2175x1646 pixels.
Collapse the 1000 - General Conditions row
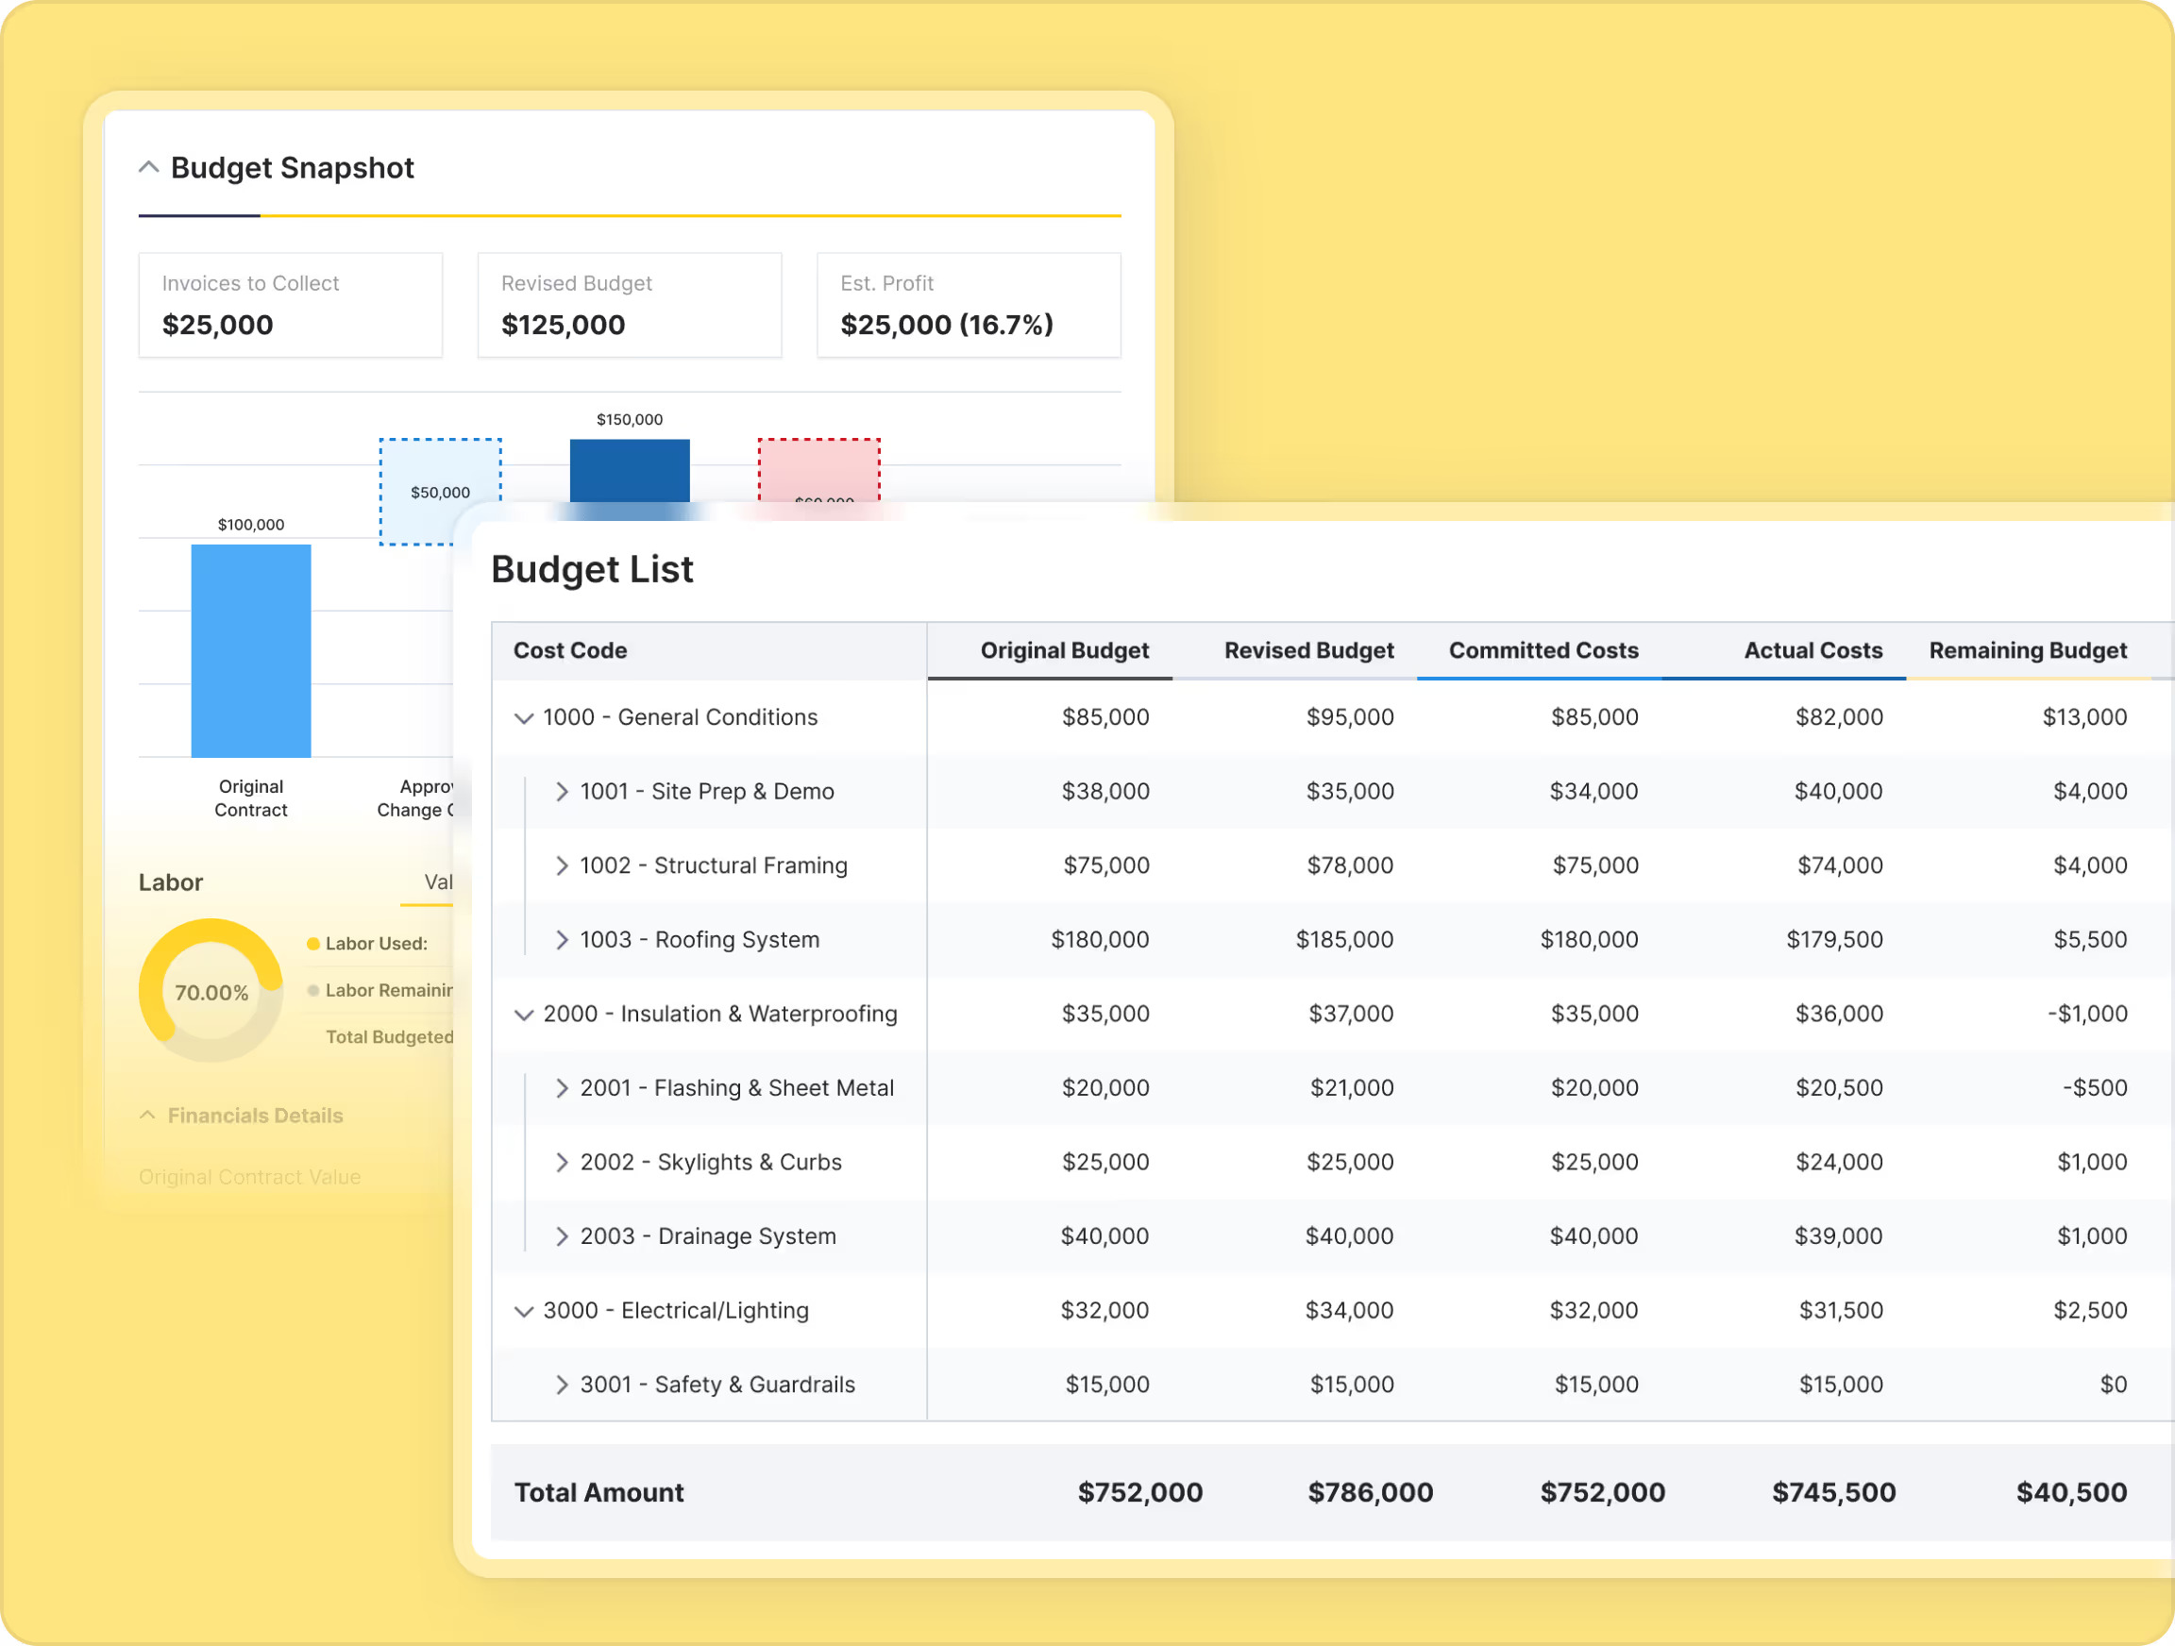pyautogui.click(x=524, y=719)
